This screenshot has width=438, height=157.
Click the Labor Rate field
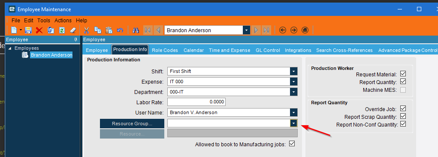click(196, 102)
